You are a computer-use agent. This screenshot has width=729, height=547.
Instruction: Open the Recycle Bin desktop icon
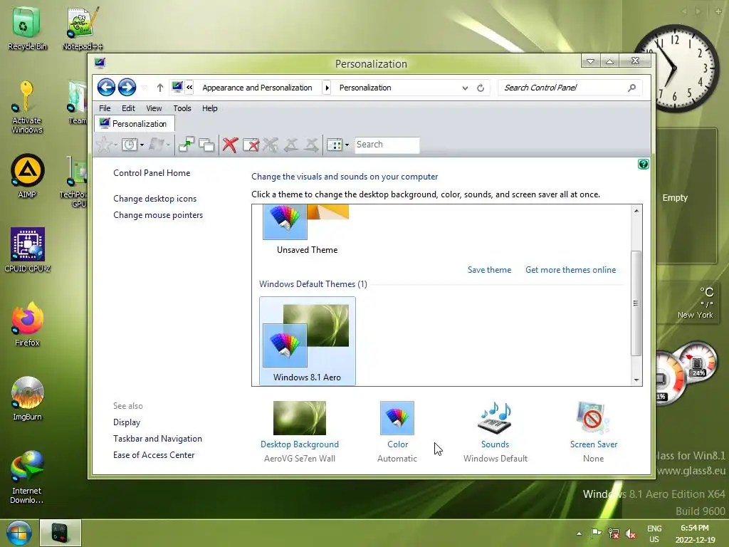[x=27, y=28]
